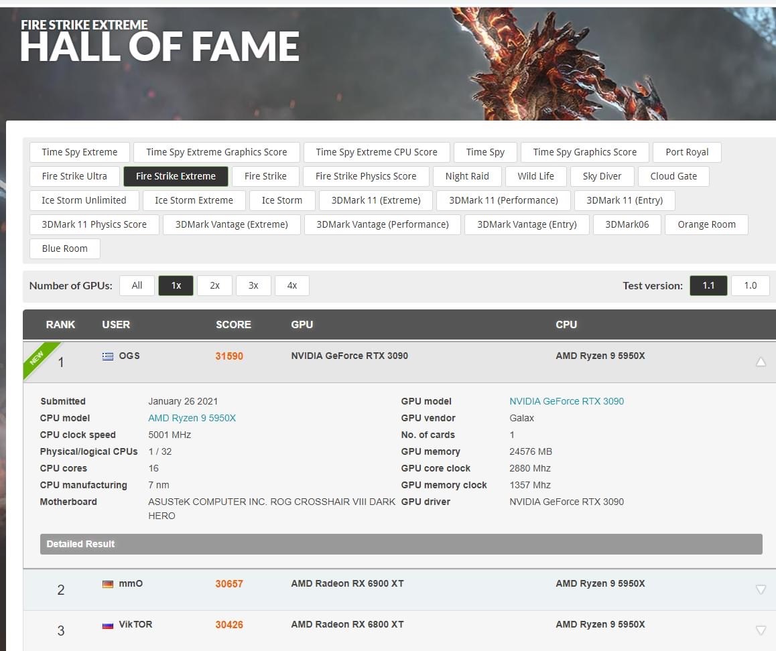The image size is (776, 651).
Task: Open the 3DMark06 tab
Action: (x=627, y=224)
